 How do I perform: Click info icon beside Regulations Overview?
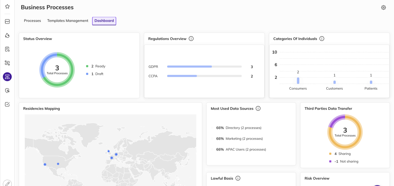pyautogui.click(x=191, y=39)
